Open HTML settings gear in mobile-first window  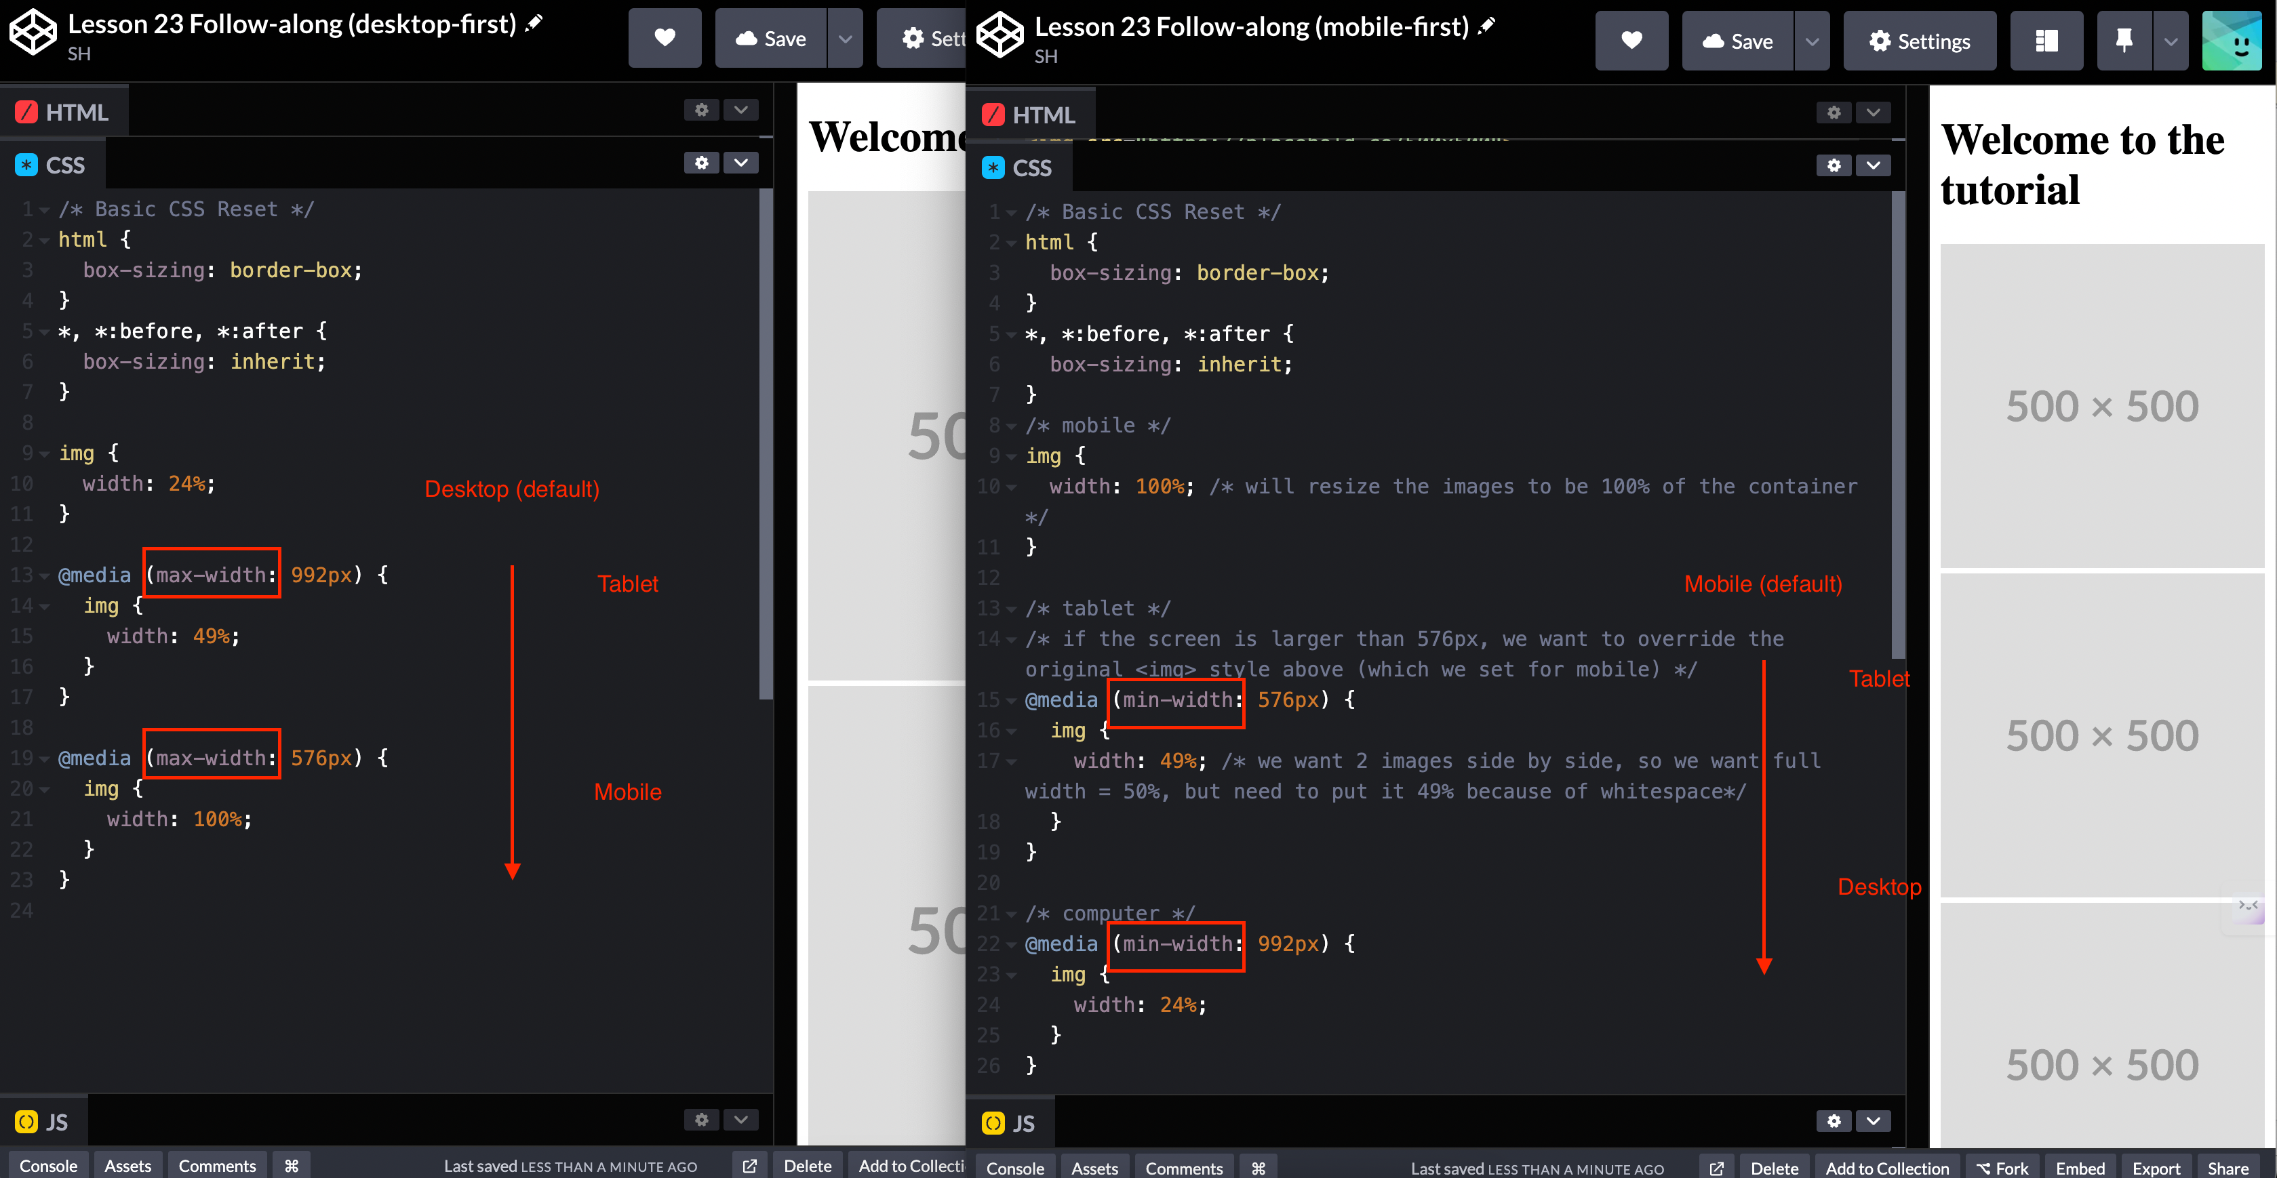[1834, 113]
